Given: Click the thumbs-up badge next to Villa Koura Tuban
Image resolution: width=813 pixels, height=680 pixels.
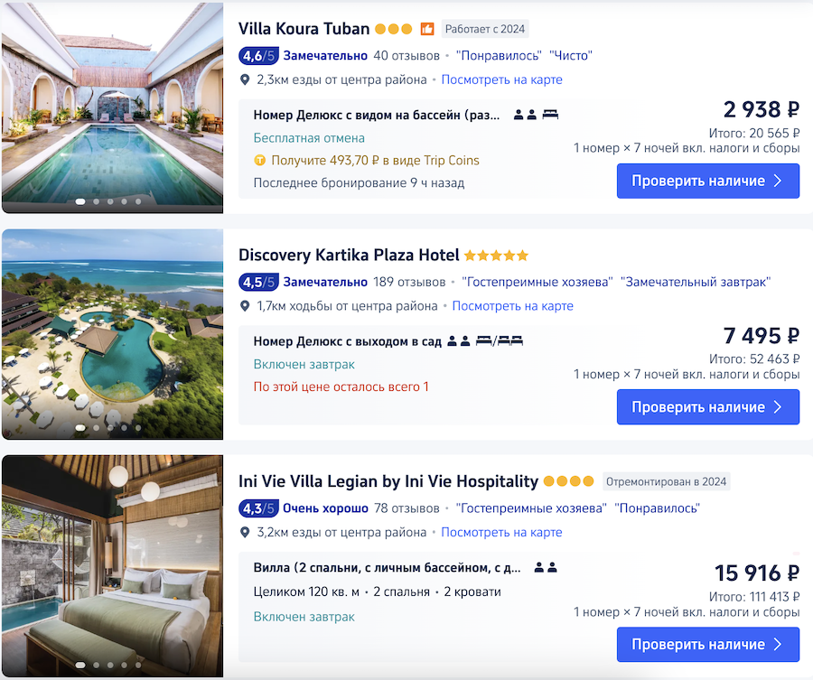Looking at the screenshot, I should tap(427, 29).
